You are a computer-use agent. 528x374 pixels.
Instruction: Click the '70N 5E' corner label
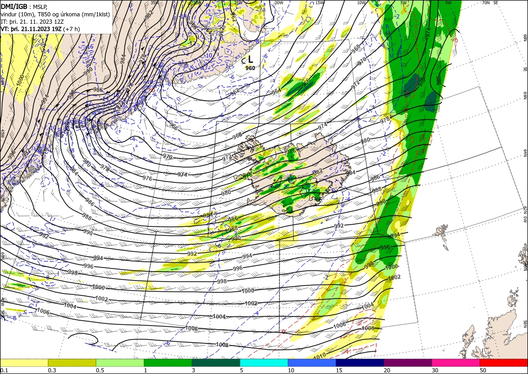coord(489,3)
